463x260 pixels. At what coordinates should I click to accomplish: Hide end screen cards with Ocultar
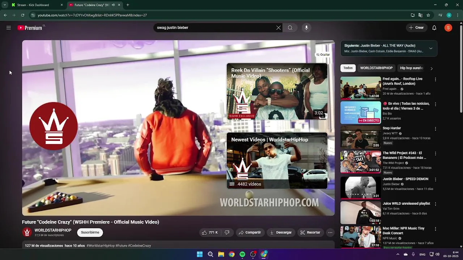[323, 55]
